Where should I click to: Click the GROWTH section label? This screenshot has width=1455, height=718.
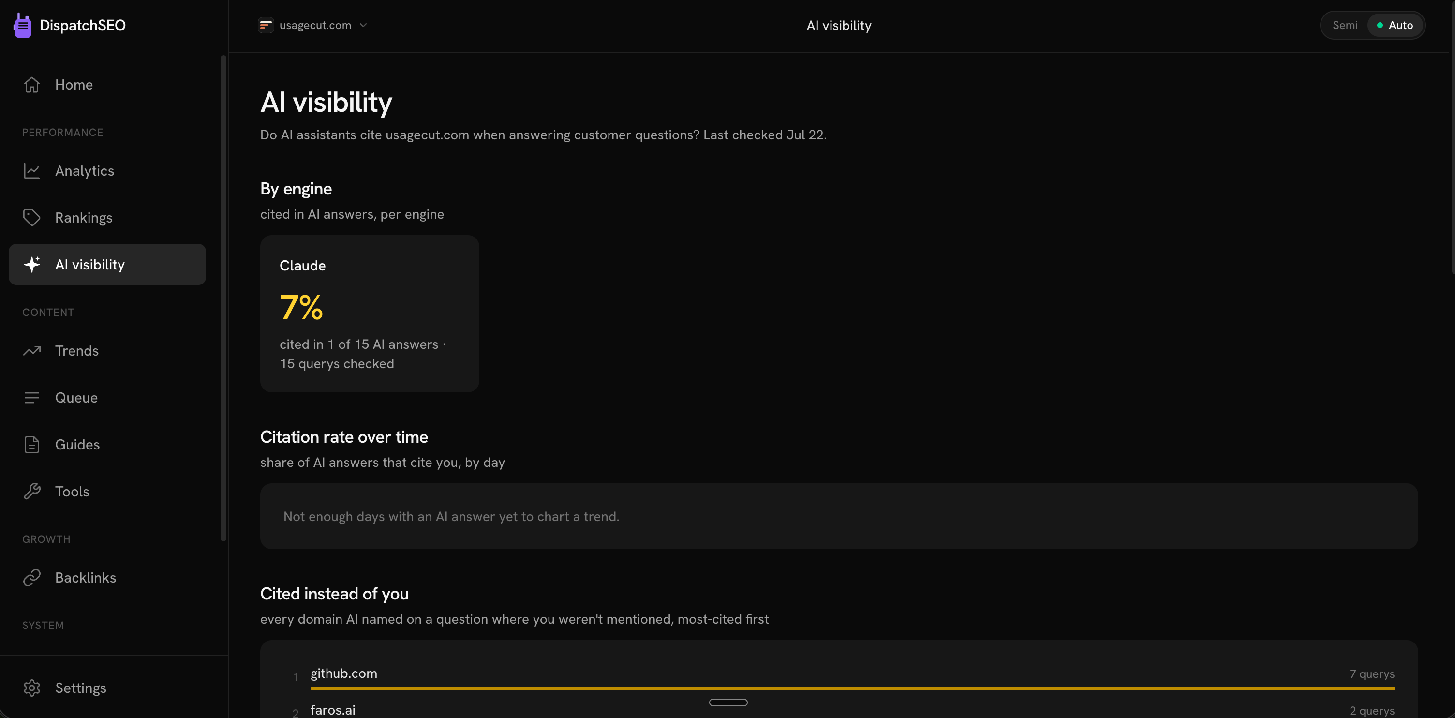[x=46, y=539]
